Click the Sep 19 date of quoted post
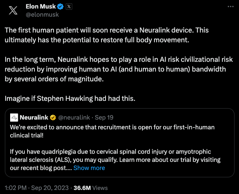The width and height of the screenshot is (239, 194). pos(104,118)
